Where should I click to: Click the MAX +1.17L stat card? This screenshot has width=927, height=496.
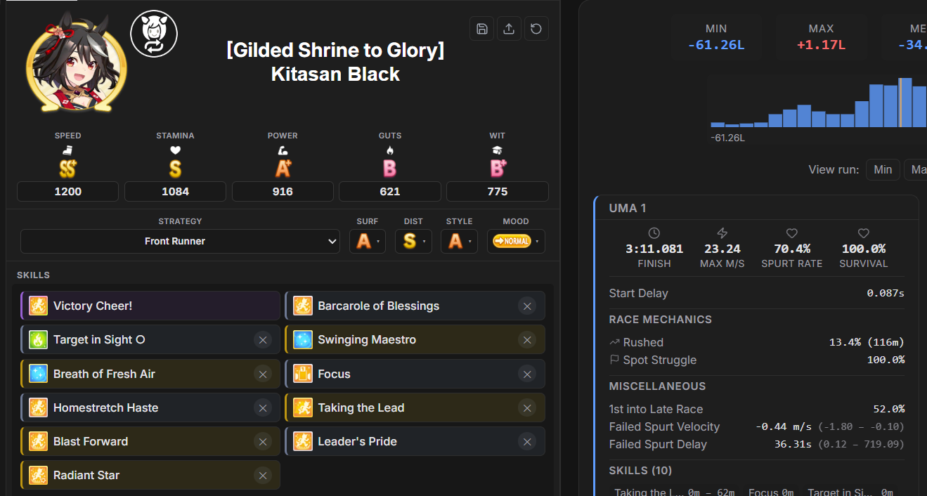[821, 37]
